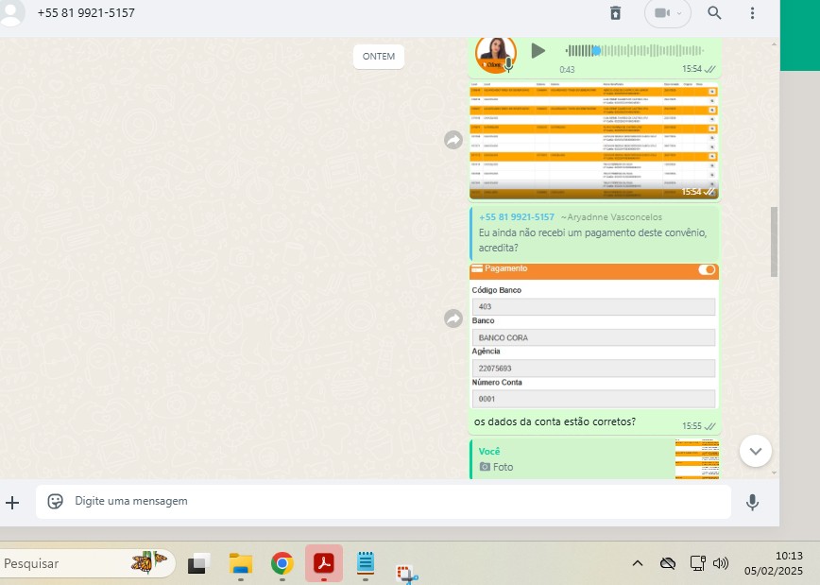
Task: Switch to Adobe Acrobat in the taskbar
Action: coord(324,564)
